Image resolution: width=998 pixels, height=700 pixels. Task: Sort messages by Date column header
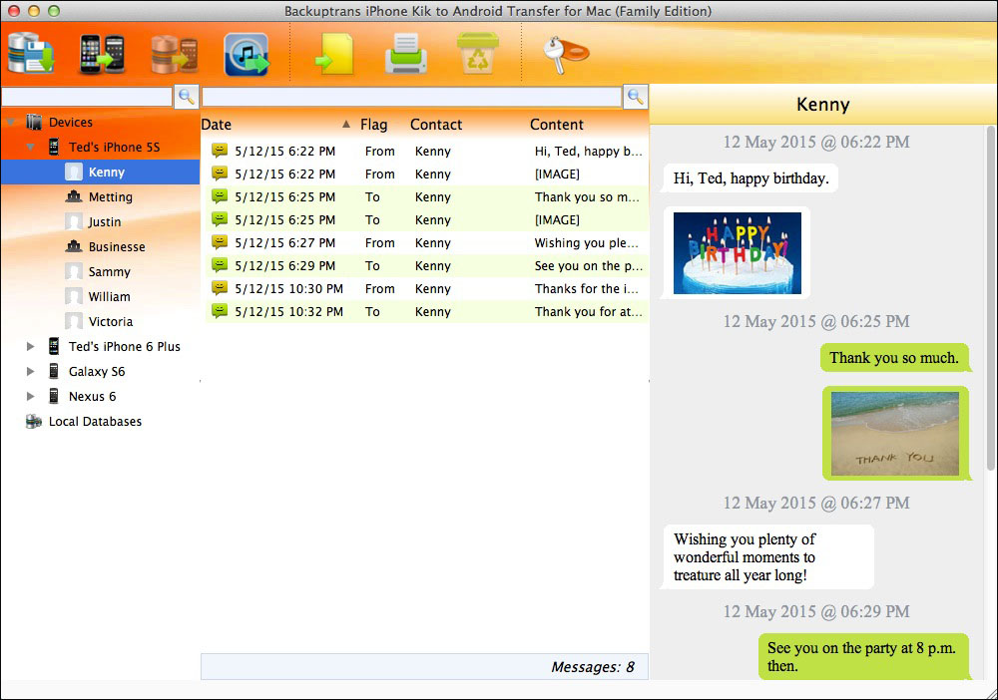217,125
